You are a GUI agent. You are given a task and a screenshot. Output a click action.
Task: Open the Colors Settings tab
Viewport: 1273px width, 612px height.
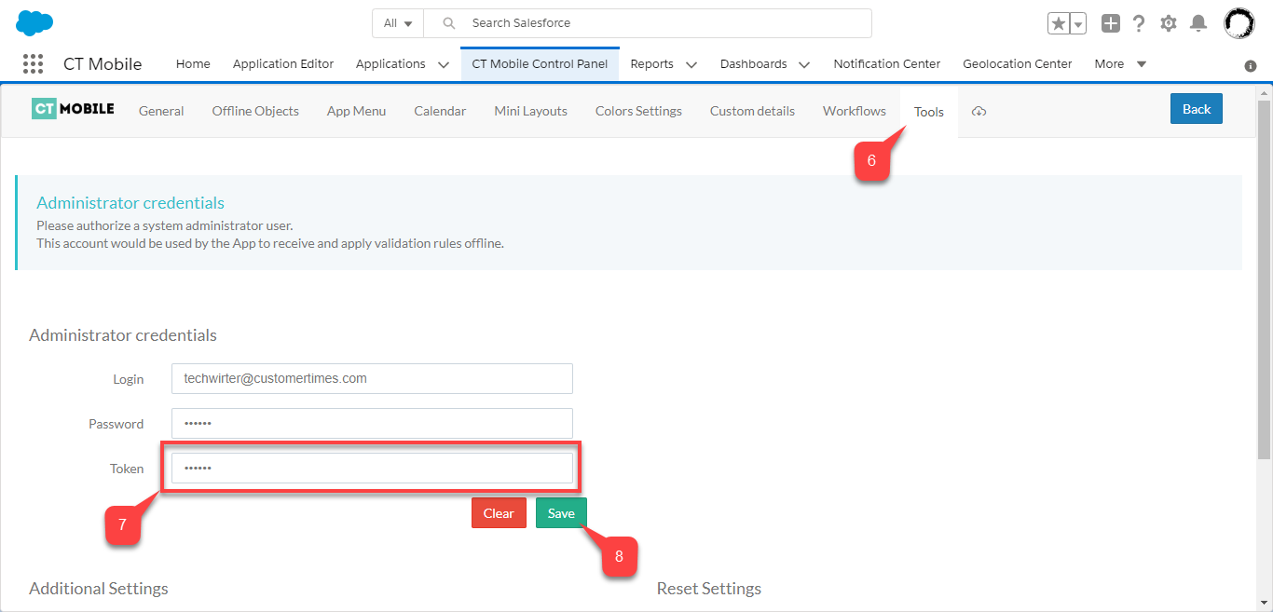(638, 111)
